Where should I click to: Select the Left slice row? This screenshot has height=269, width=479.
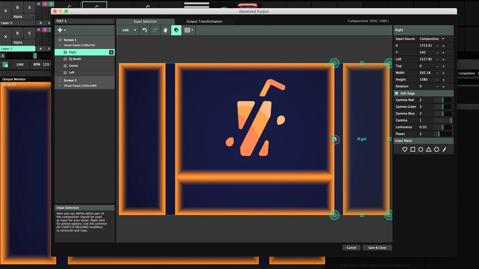85,72
